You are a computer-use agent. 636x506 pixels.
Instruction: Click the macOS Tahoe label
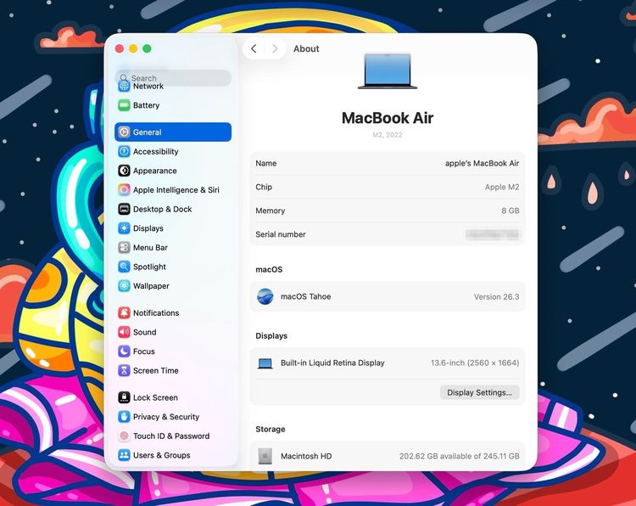(306, 296)
